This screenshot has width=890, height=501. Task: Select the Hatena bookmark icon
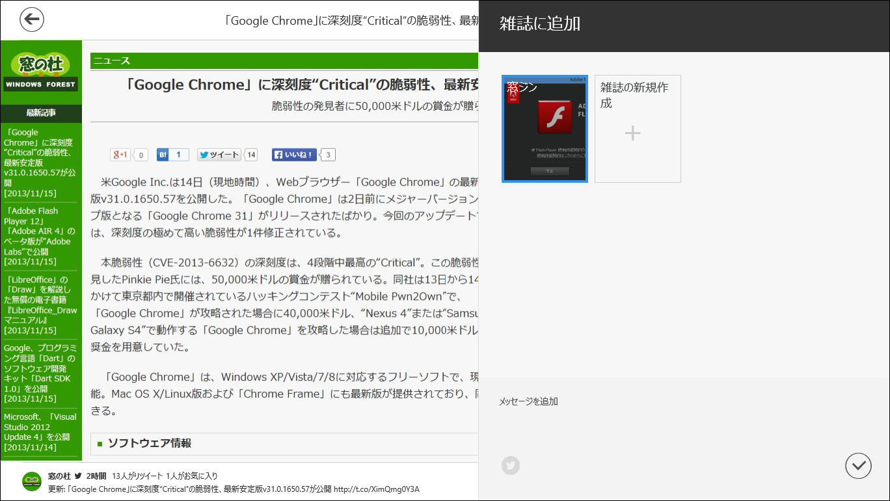162,154
